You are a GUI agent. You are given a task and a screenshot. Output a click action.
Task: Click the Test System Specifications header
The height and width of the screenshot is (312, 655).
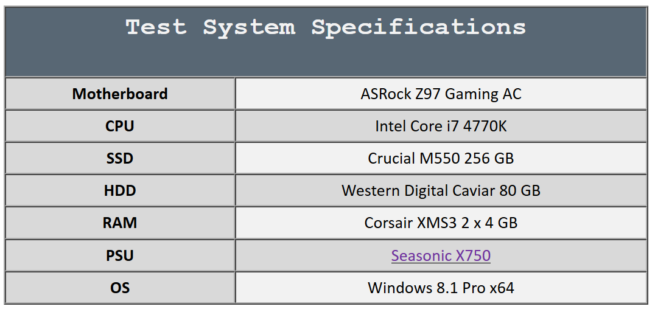326,42
